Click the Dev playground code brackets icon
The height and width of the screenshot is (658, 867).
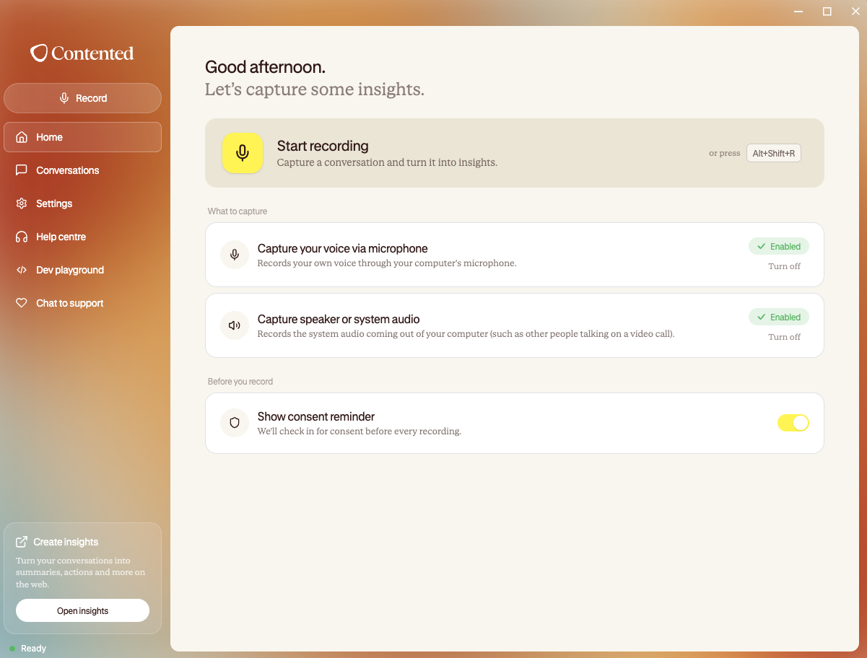(x=22, y=270)
